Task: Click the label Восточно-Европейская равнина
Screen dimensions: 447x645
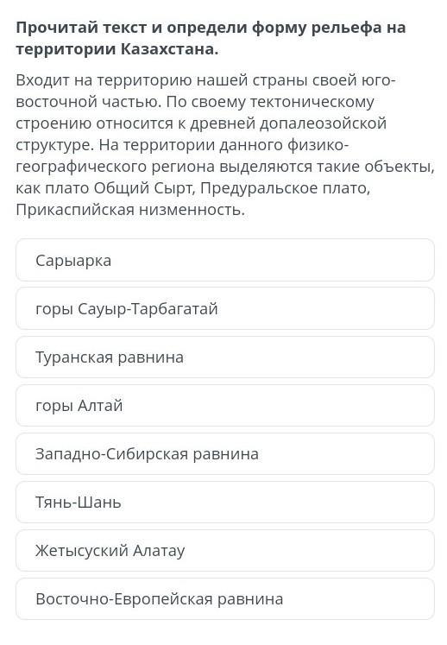Action: point(159,599)
